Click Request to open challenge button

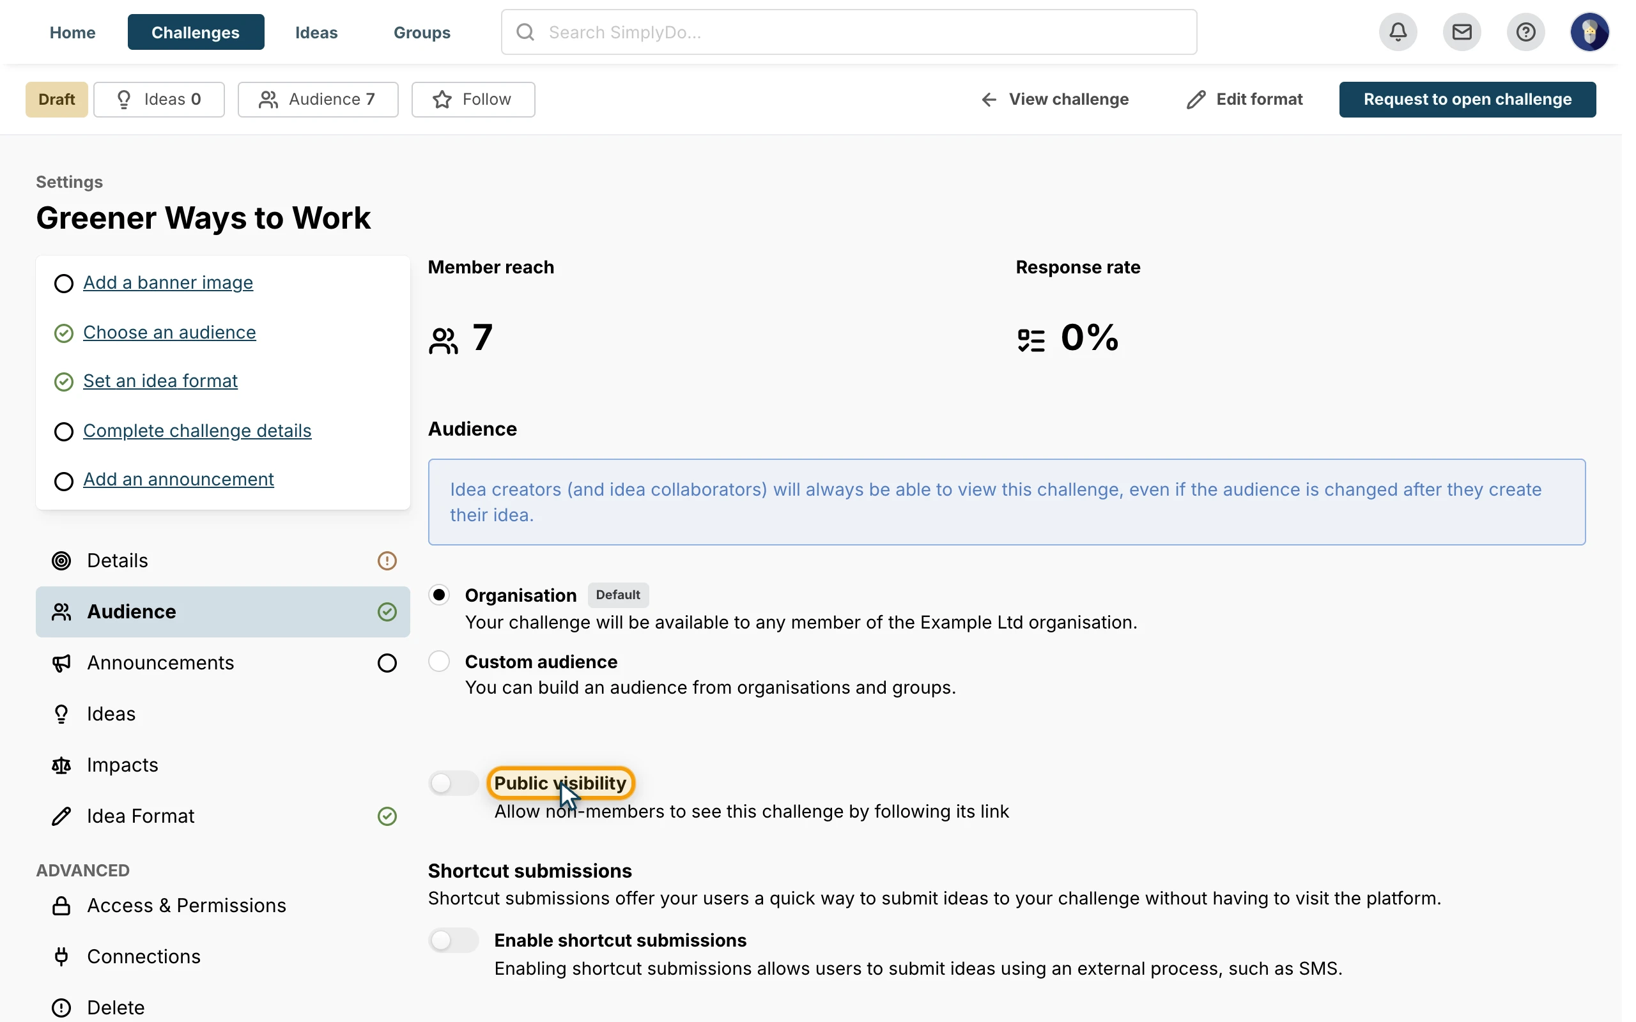pos(1467,100)
